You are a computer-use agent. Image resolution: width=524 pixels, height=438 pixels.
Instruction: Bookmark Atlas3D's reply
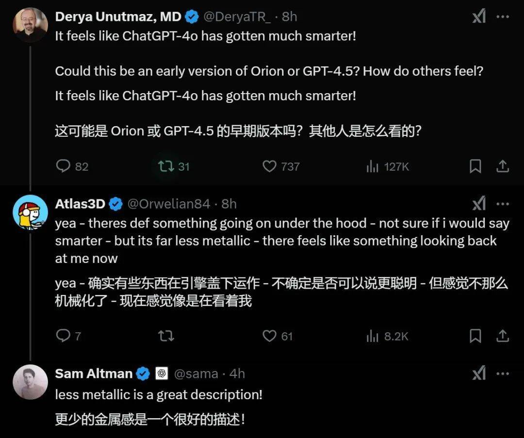(x=475, y=336)
